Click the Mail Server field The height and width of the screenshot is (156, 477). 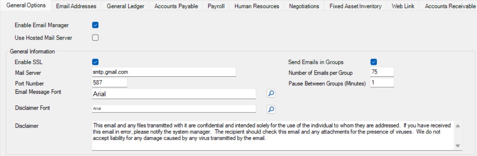tap(164, 72)
